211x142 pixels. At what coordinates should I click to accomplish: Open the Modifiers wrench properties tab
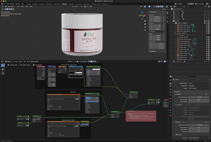[171, 101]
